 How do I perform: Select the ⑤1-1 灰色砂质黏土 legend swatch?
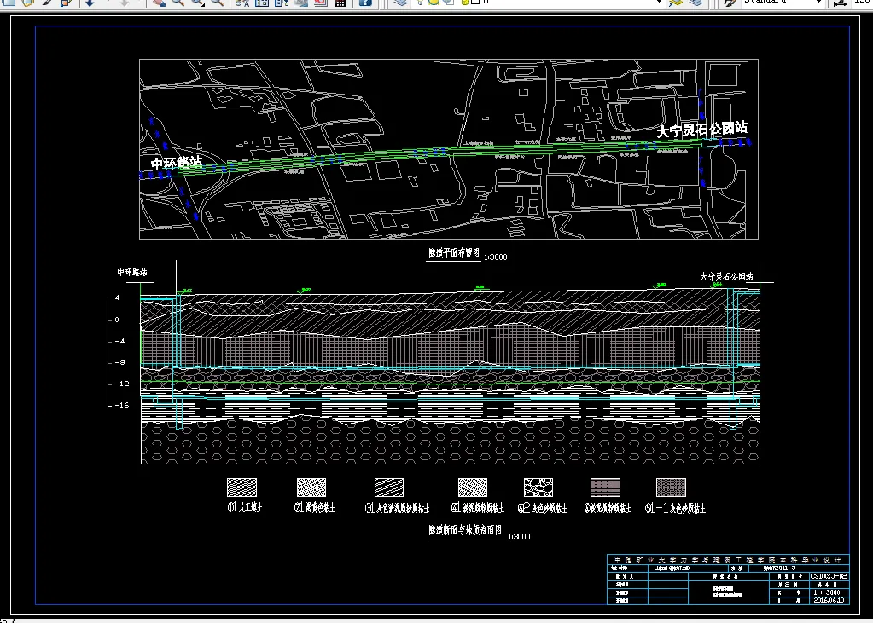[x=671, y=487]
